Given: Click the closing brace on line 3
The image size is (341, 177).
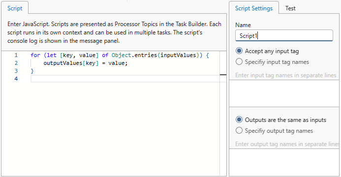Looking at the screenshot, I should pos(32,71).
